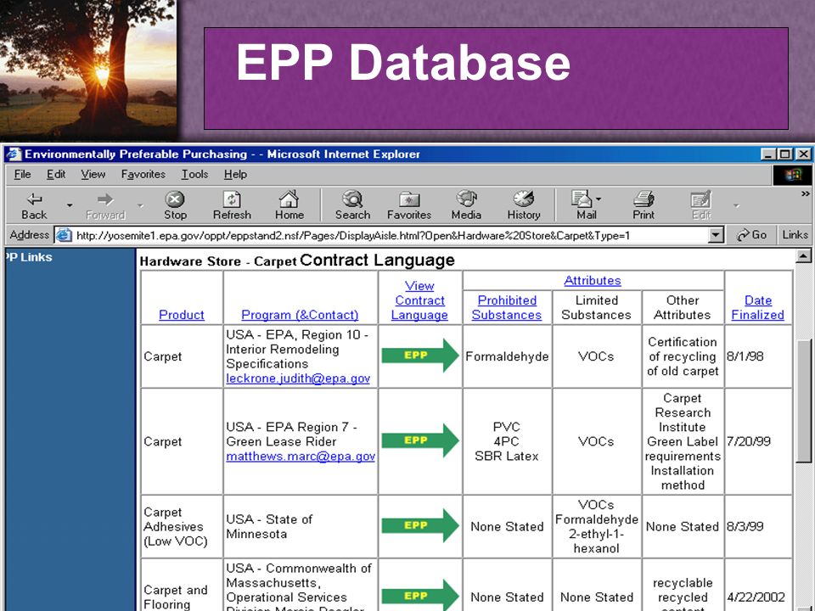
Task: Open the address bar URL dropdown
Action: [x=716, y=235]
